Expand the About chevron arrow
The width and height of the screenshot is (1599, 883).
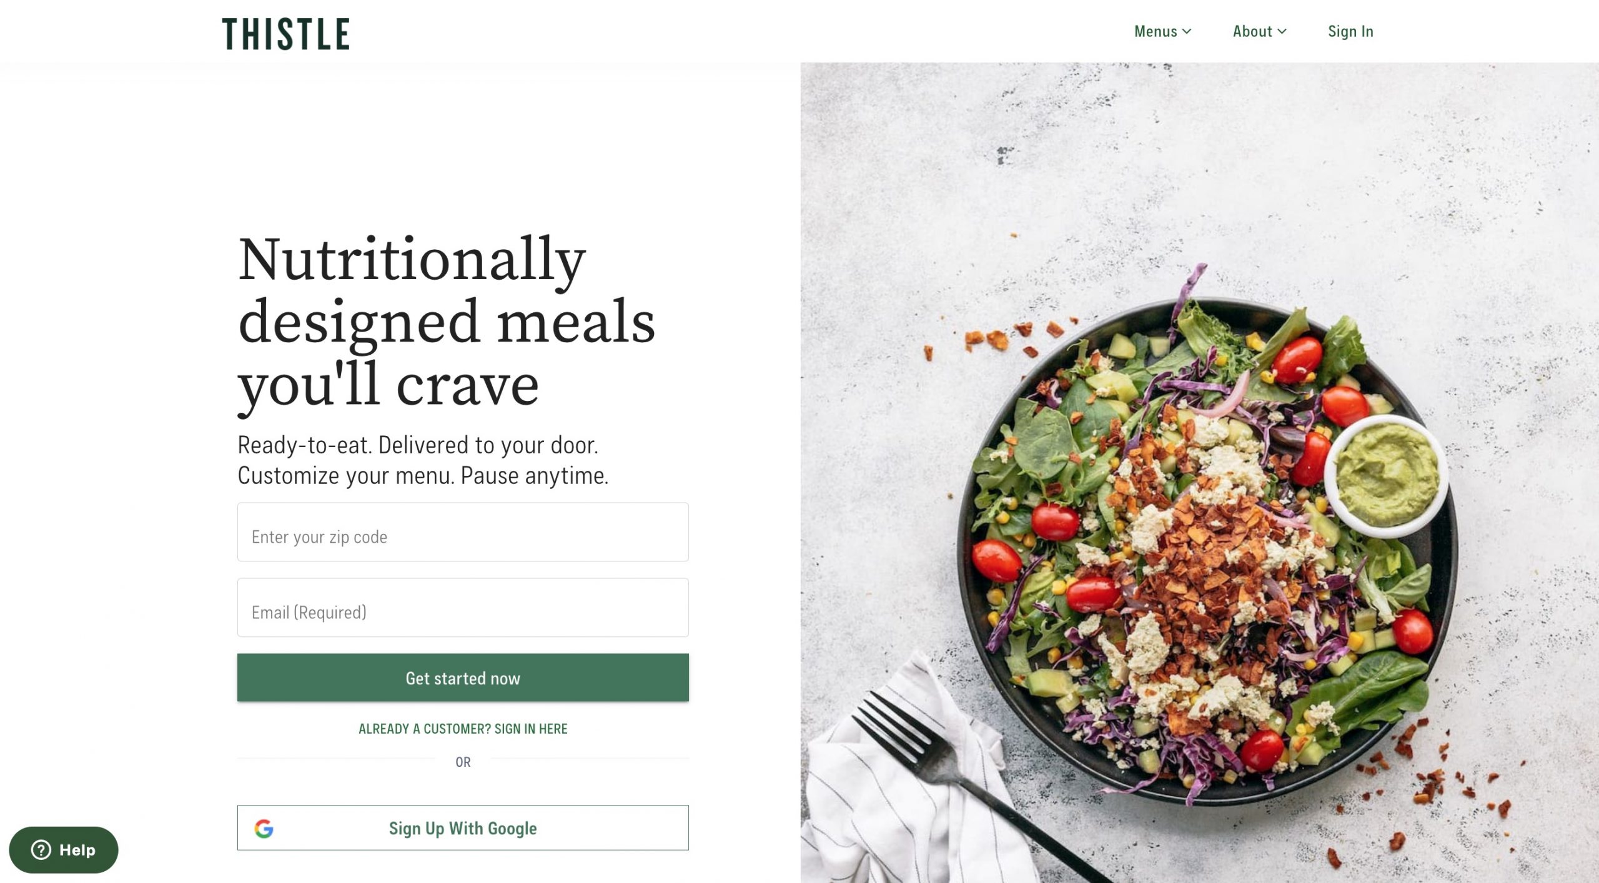click(1282, 32)
